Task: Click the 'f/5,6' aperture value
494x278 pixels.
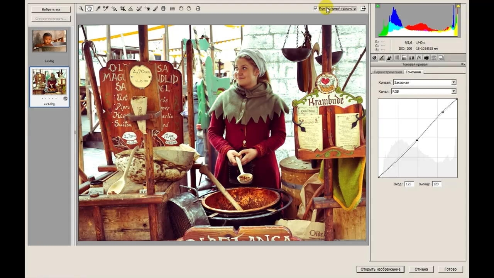Action: (x=408, y=42)
